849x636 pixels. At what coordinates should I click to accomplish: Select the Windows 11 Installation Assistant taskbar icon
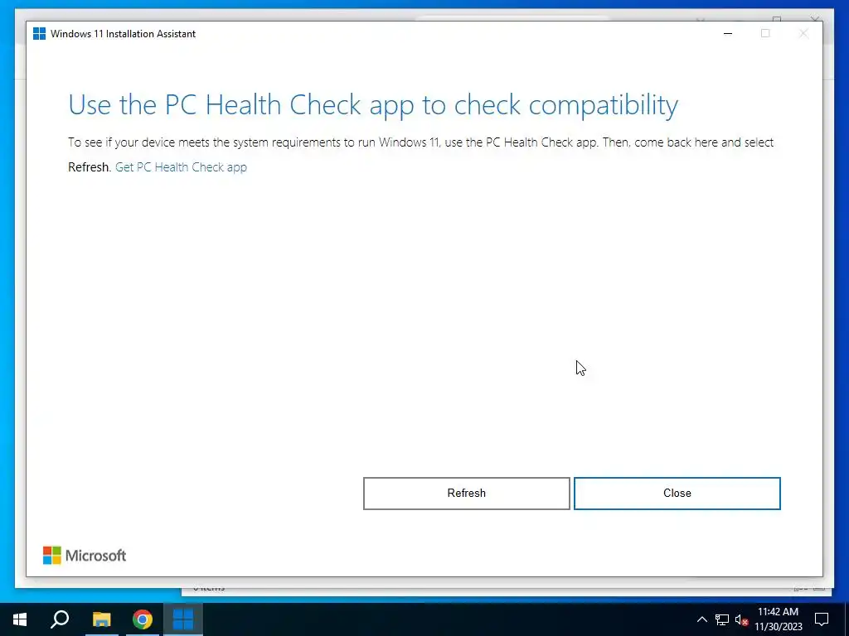pos(183,619)
